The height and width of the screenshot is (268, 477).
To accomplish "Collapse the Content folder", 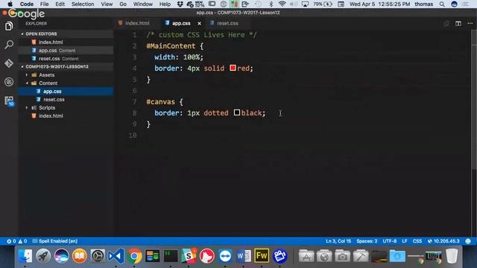I will [48, 83].
